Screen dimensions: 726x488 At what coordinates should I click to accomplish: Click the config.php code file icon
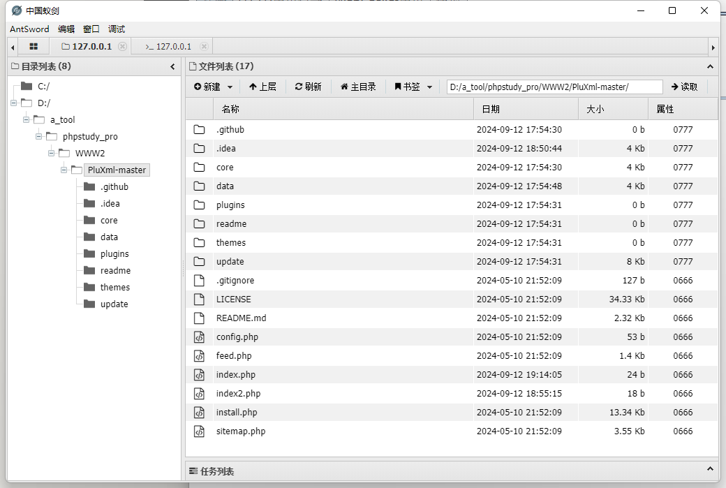click(199, 337)
